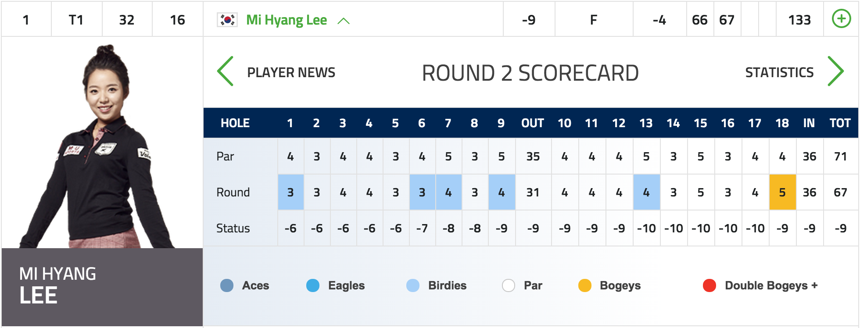This screenshot has width=860, height=328.
Task: Click the South Korea flag icon
Action: pos(227,20)
